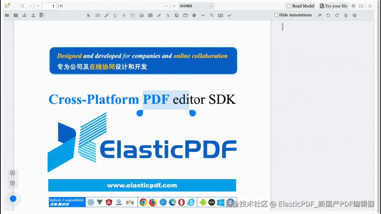Select the insert image tool
This screenshot has height=214, width=381.
pyautogui.click(x=142, y=15)
